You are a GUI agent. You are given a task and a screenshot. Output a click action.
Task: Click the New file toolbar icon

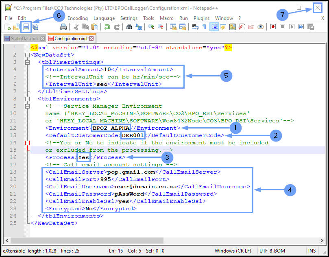7,27
